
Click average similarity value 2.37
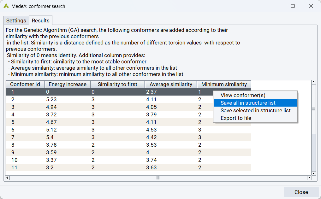click(152, 92)
